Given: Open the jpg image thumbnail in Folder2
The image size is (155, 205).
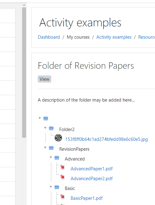Looking at the screenshot, I should click(x=58, y=138).
